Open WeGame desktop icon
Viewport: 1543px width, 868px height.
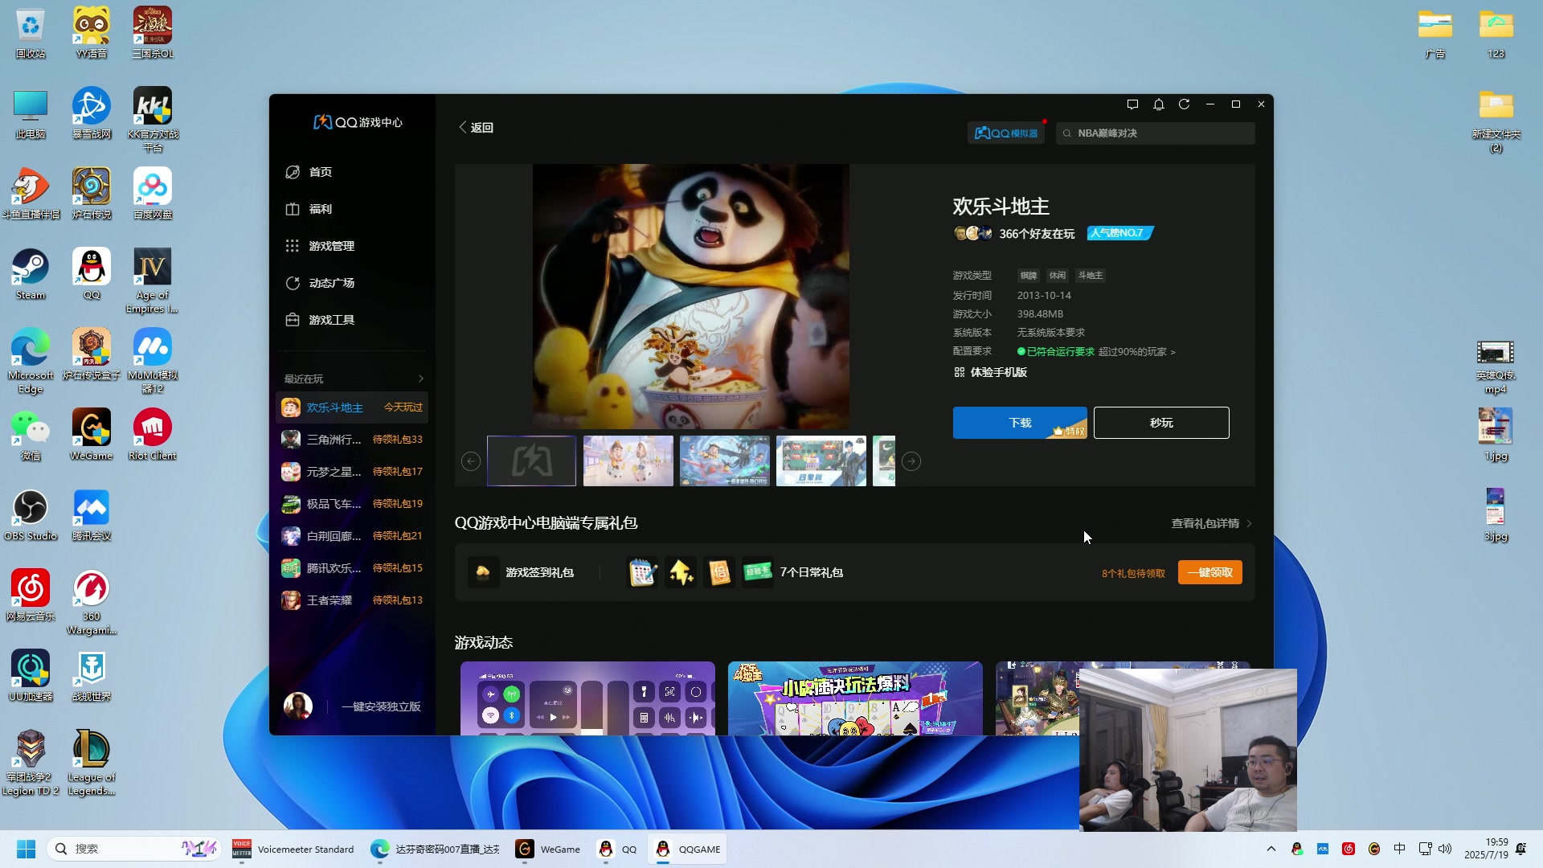[x=92, y=436]
